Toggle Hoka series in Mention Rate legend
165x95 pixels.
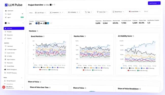(x=92, y=68)
